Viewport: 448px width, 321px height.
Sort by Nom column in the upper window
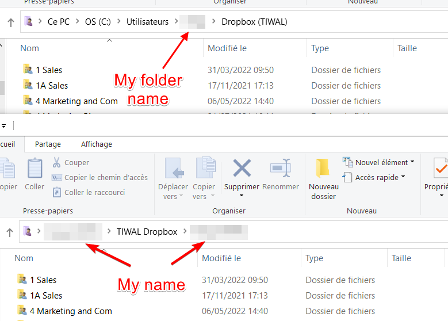(x=29, y=48)
